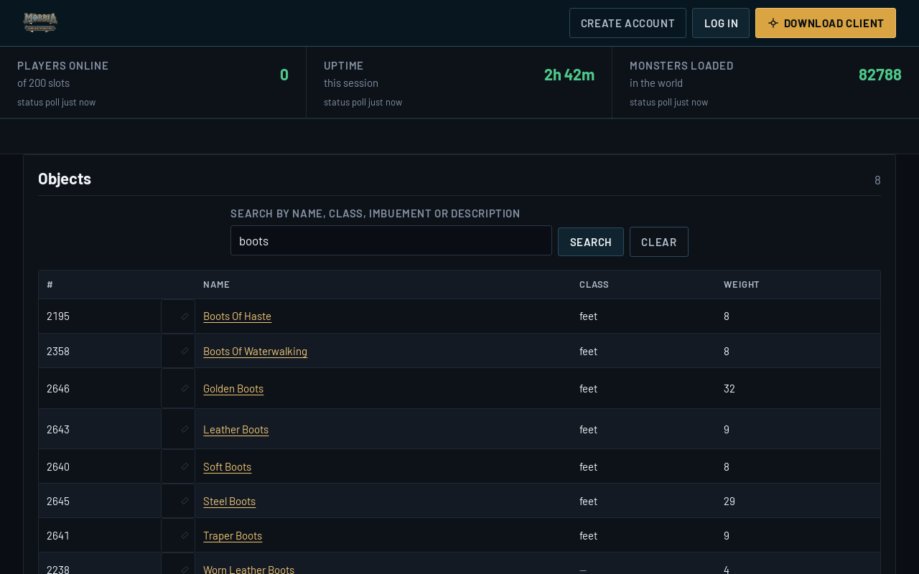Click the 'feet' class of Leather Boots
Screen dimensions: 919x574
tap(588, 429)
